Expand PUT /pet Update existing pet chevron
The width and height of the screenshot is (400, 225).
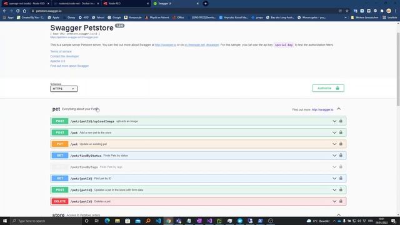[x=334, y=144]
